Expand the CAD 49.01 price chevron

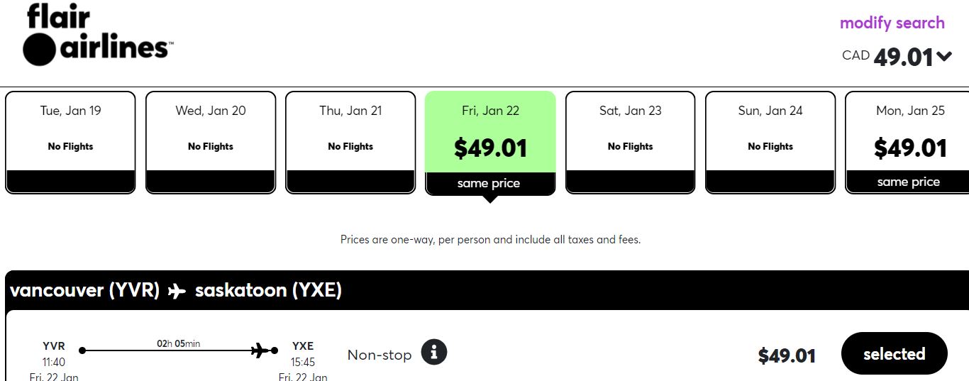point(944,56)
